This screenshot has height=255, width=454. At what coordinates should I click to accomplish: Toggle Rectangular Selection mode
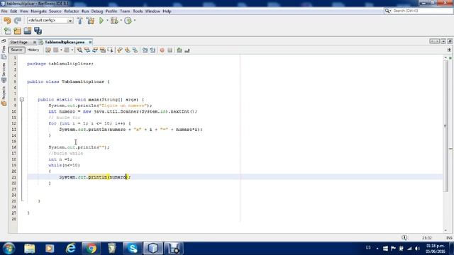pos(111,50)
